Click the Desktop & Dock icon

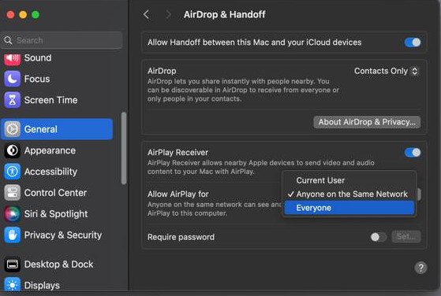[x=12, y=264]
